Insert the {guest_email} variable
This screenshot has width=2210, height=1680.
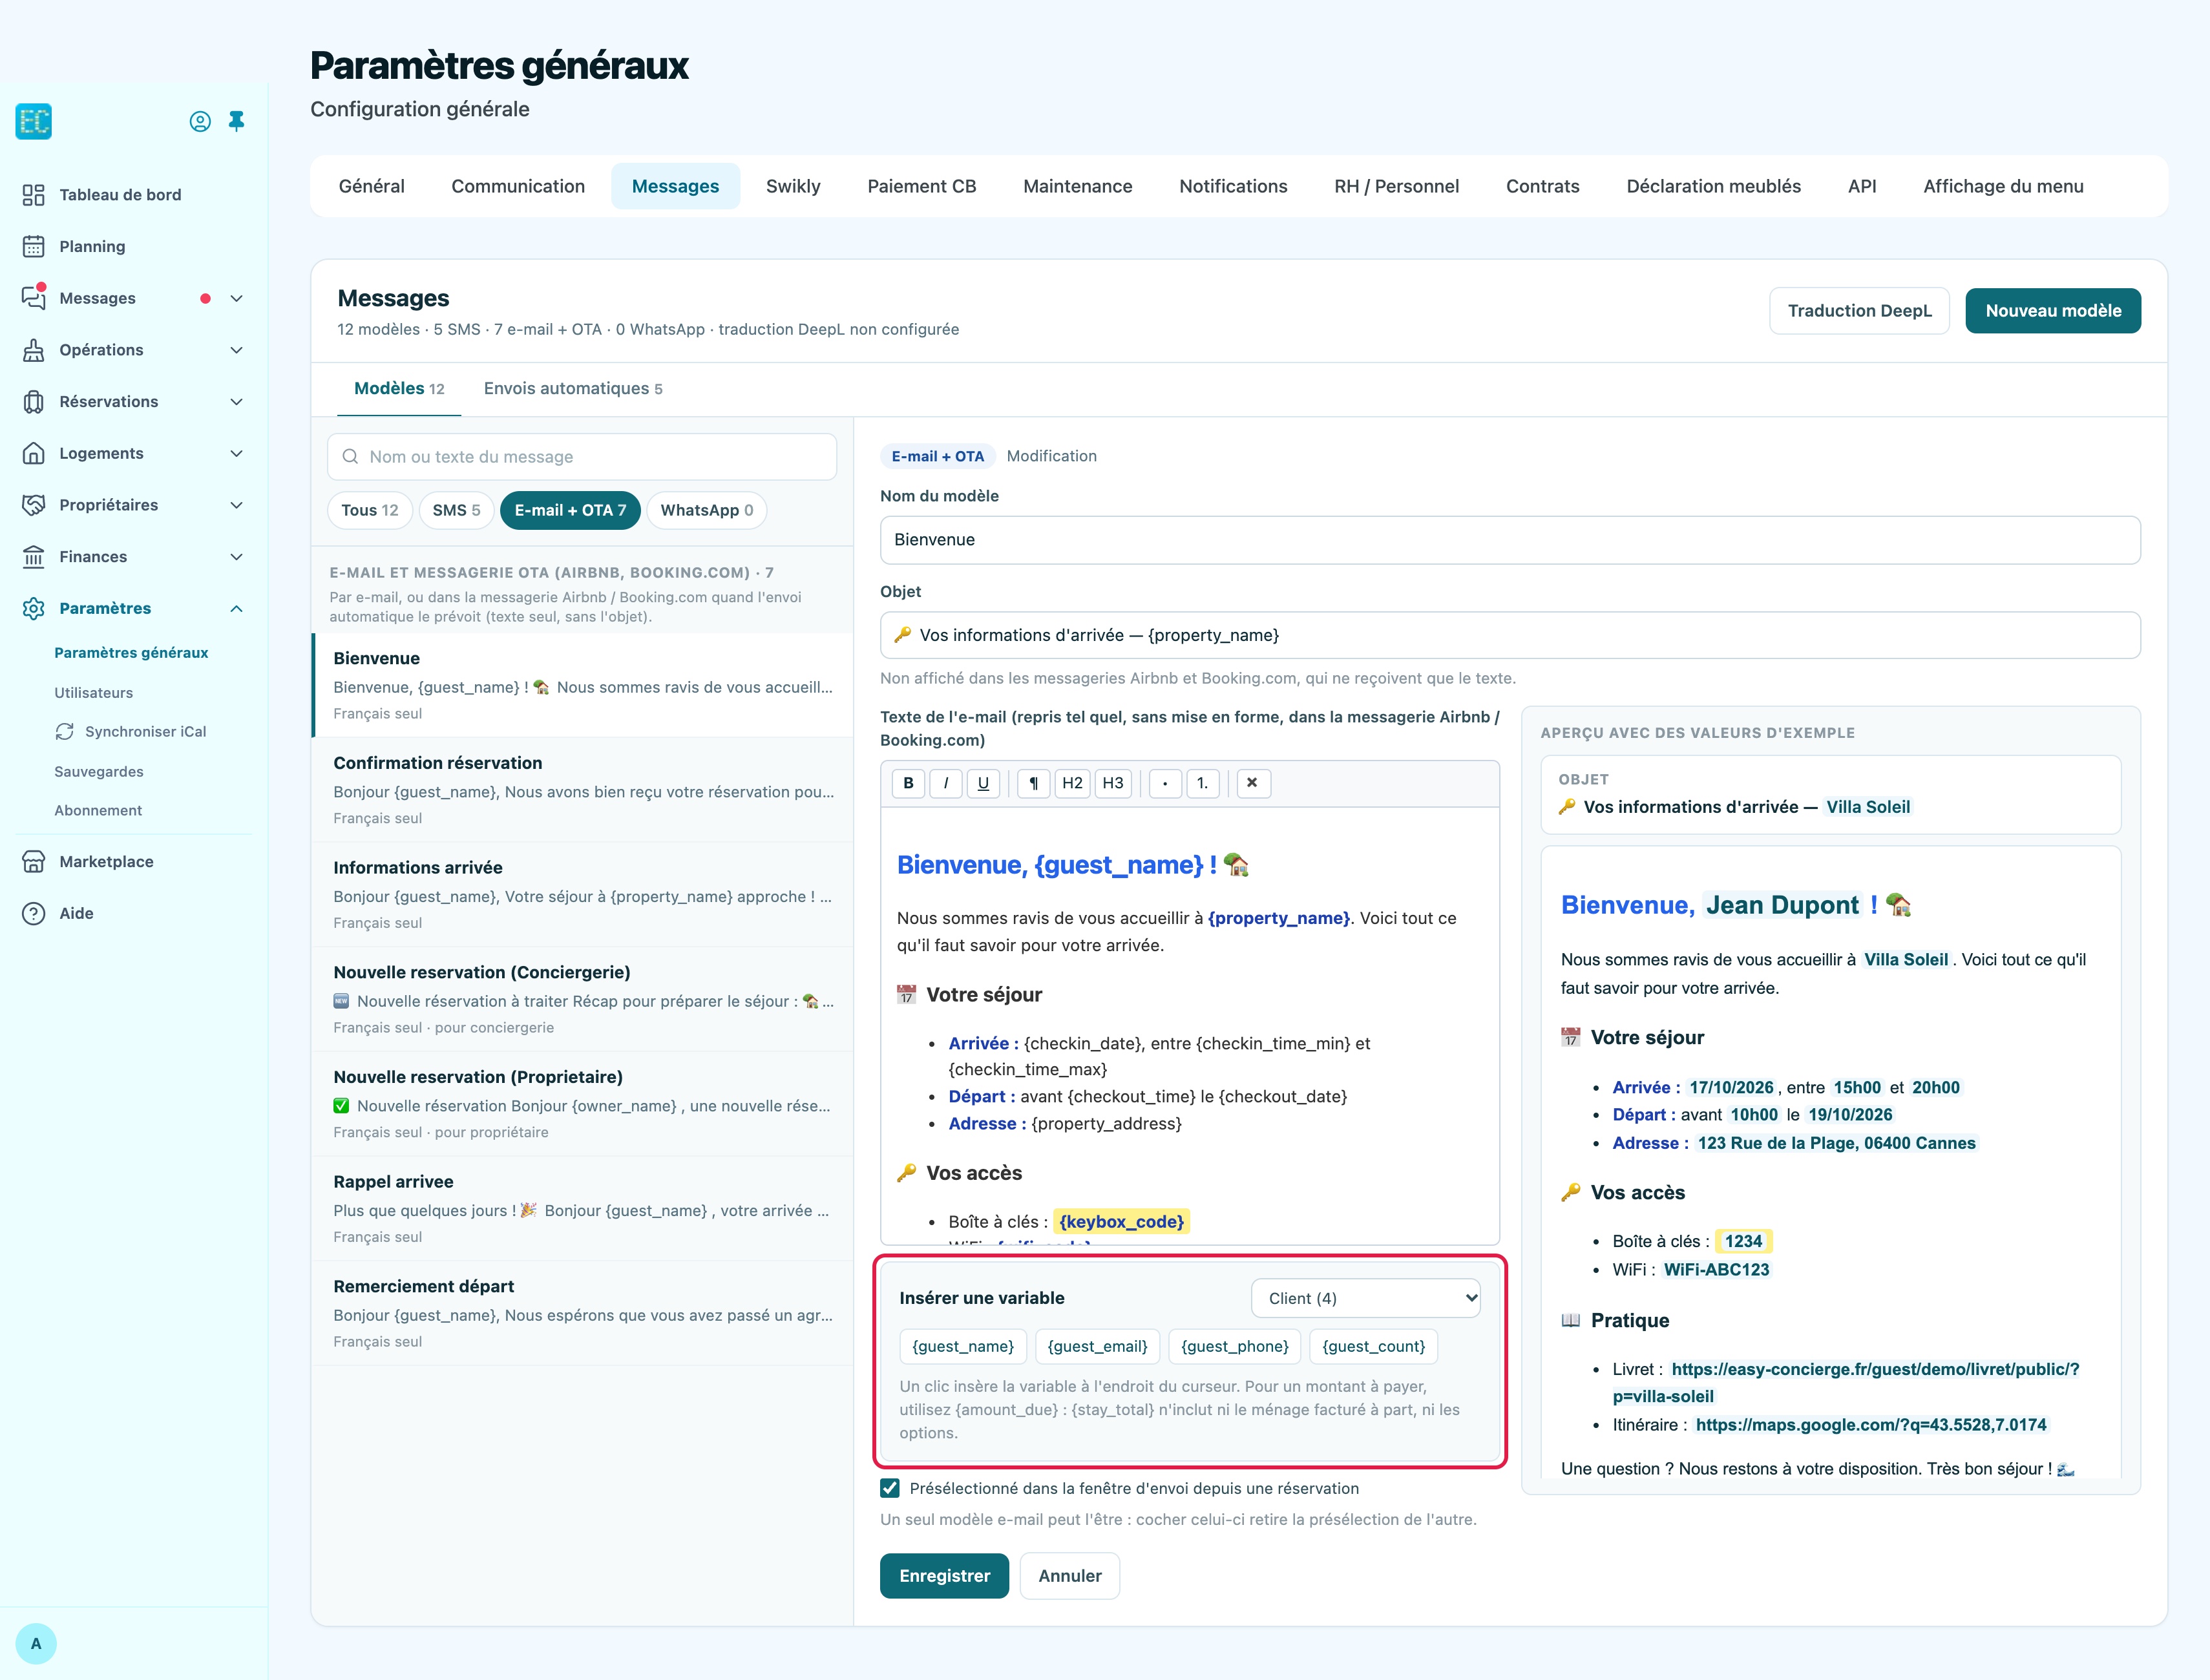point(1097,1346)
